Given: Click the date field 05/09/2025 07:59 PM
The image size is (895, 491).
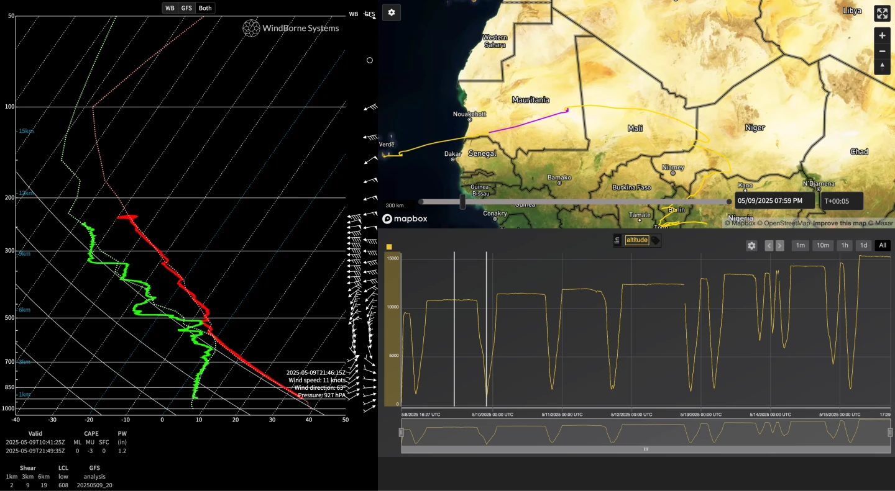Looking at the screenshot, I should pos(774,200).
